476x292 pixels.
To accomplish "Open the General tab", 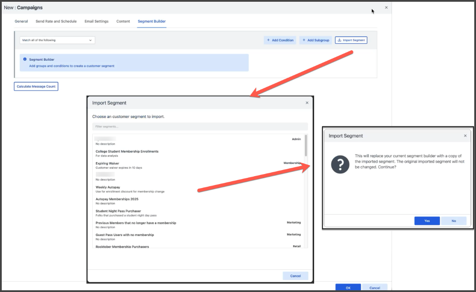I will pyautogui.click(x=21, y=21).
